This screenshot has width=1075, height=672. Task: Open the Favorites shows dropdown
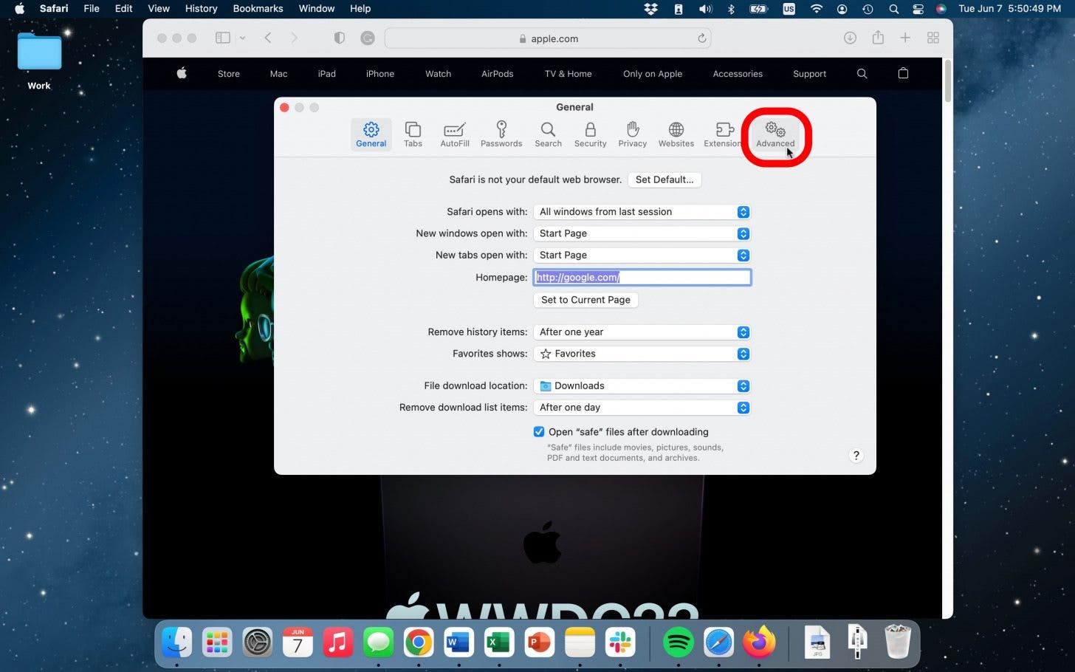[642, 354]
